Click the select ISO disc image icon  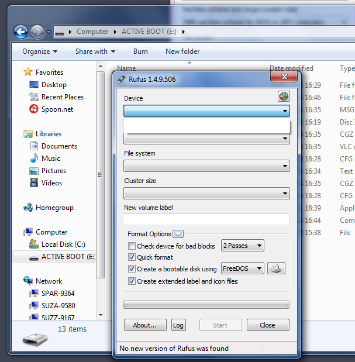(x=276, y=268)
